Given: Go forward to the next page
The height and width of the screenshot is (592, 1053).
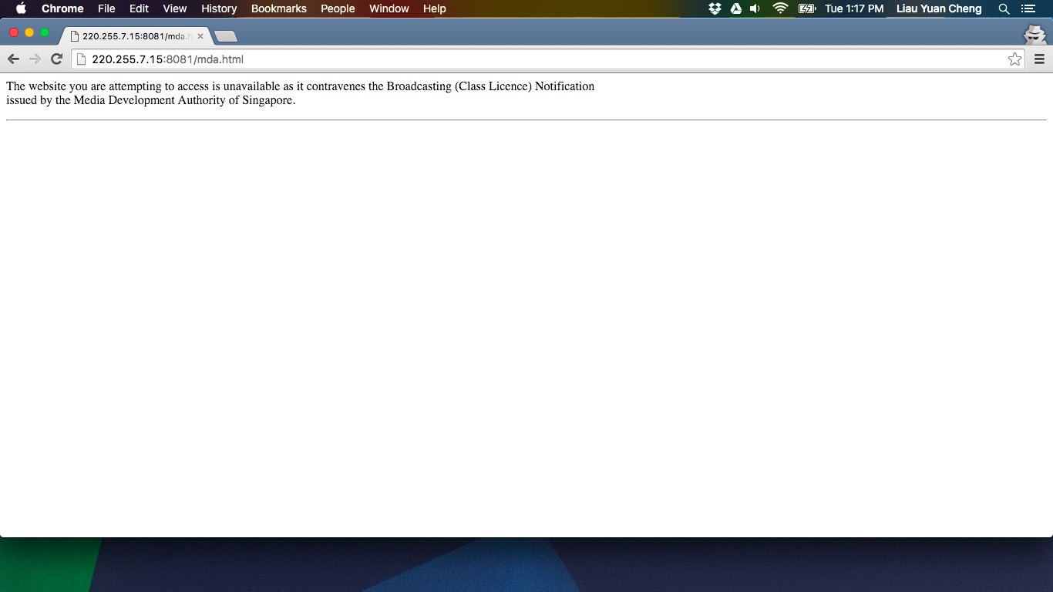Looking at the screenshot, I should pyautogui.click(x=35, y=59).
